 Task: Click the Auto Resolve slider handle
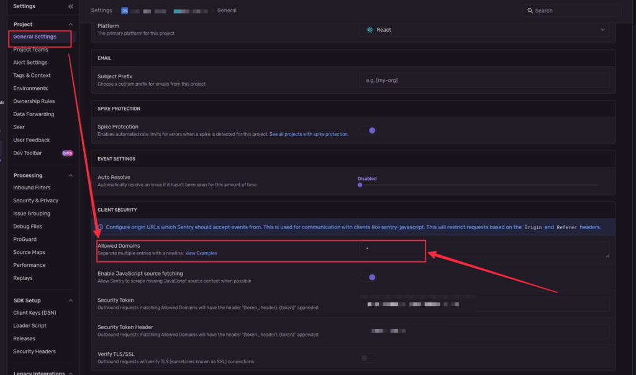coord(360,185)
